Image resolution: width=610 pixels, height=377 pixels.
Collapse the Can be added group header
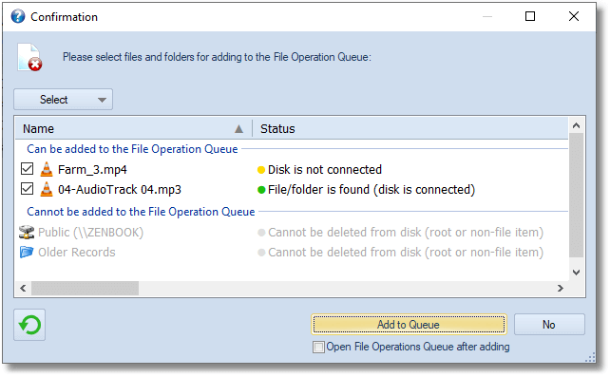click(132, 149)
